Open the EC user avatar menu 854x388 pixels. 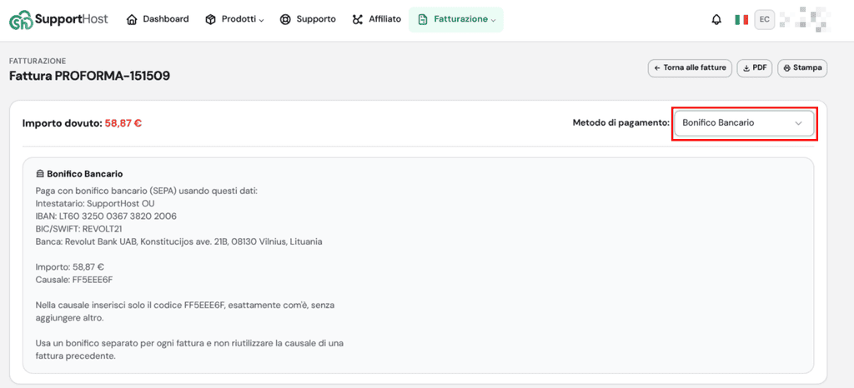pos(764,19)
